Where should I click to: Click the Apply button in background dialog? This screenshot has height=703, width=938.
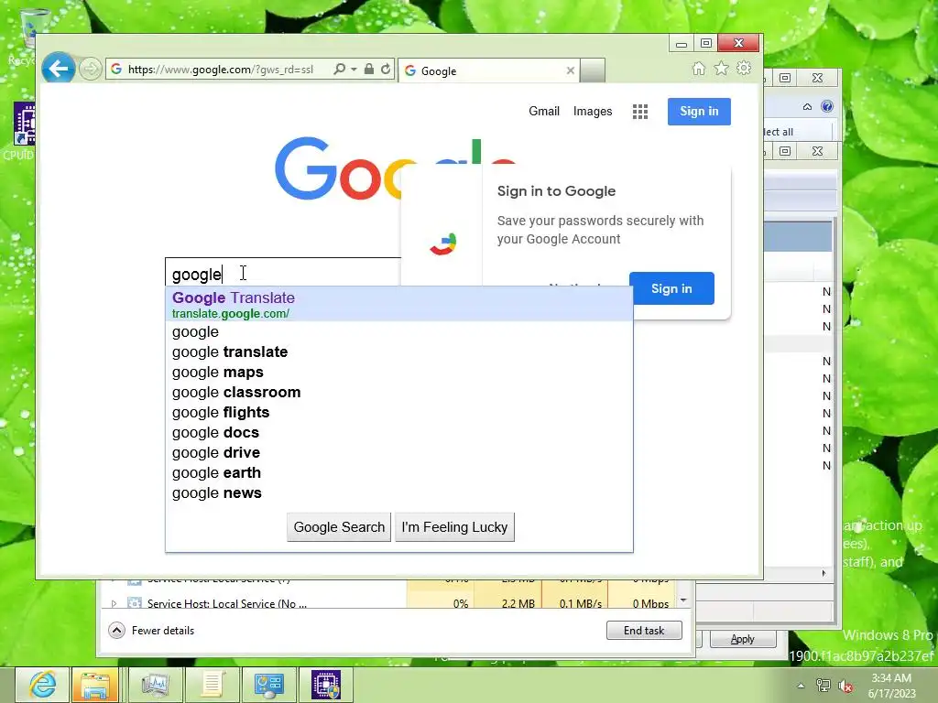pyautogui.click(x=742, y=639)
